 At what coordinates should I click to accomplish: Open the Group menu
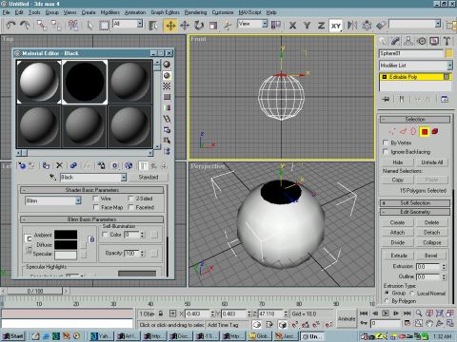pyautogui.click(x=52, y=12)
